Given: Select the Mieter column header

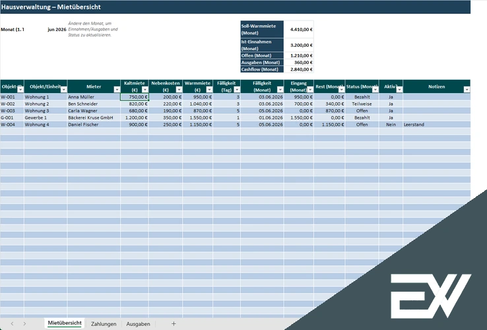Looking at the screenshot, I should (x=94, y=86).
